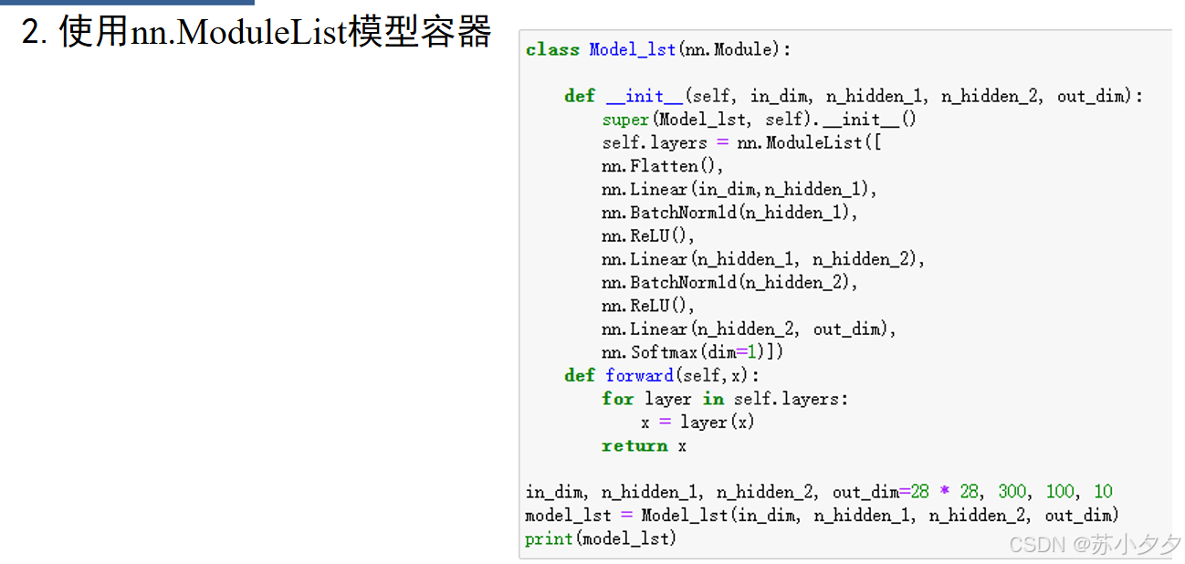Click the "model_lst = Model_lst(...)" line
1185x564 pixels.
point(822,516)
